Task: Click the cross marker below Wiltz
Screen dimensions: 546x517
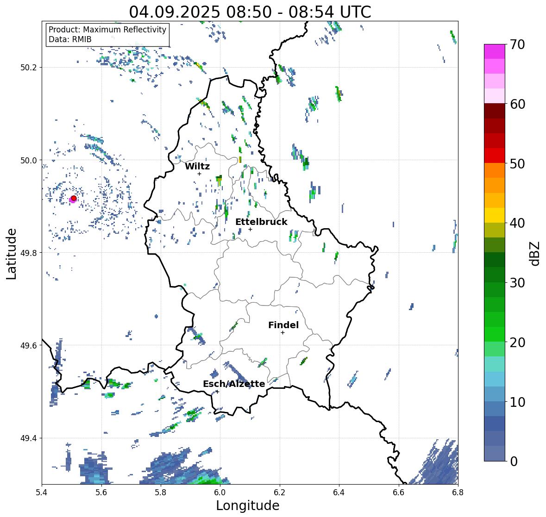Action: click(199, 174)
